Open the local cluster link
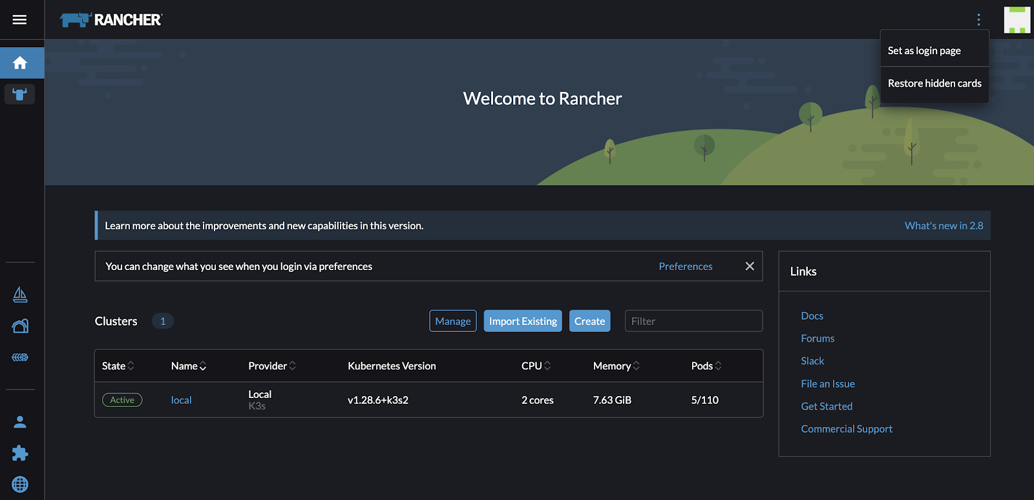 [x=181, y=400]
